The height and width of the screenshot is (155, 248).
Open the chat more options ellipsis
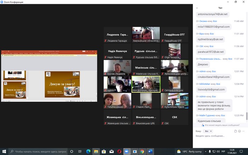click(x=244, y=131)
